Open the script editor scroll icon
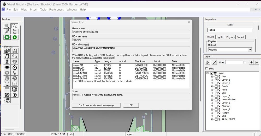 click(x=15, y=31)
